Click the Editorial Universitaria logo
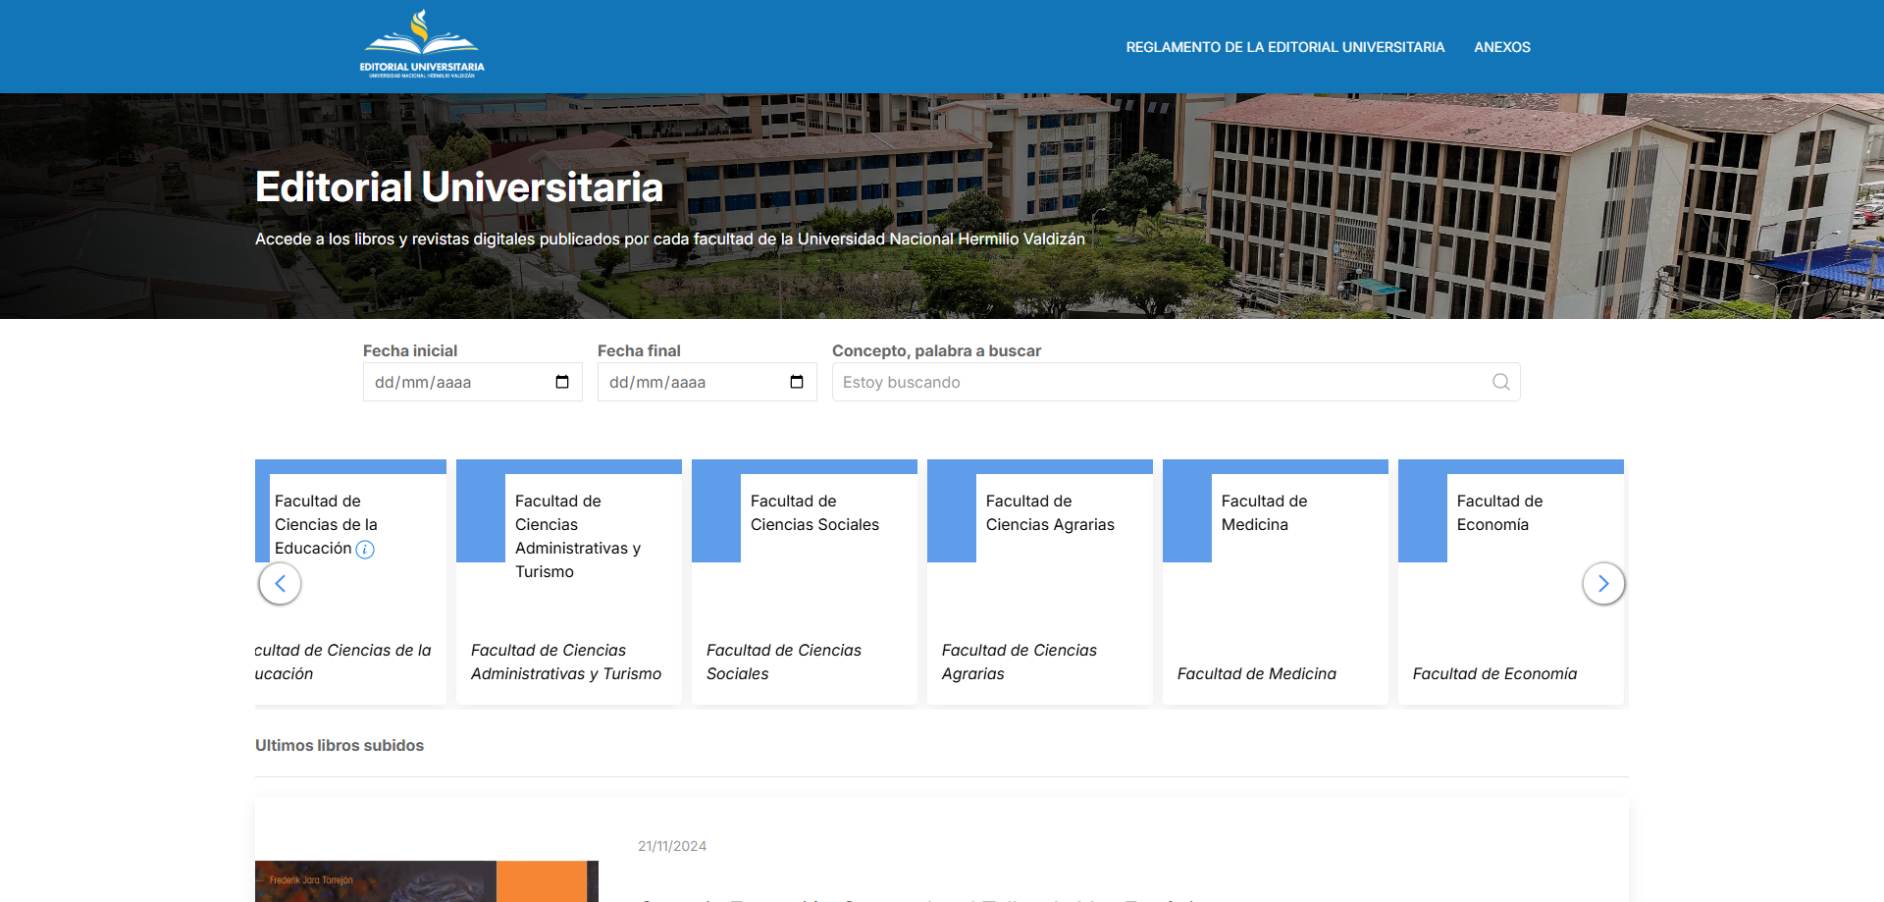Screen dimensions: 1884x902 [x=422, y=45]
